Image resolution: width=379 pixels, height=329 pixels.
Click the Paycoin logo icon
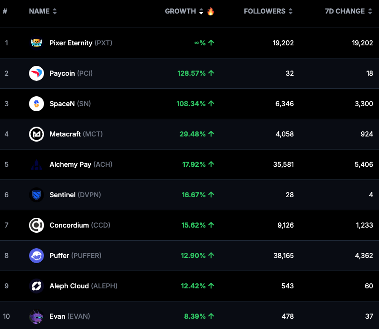coord(36,73)
